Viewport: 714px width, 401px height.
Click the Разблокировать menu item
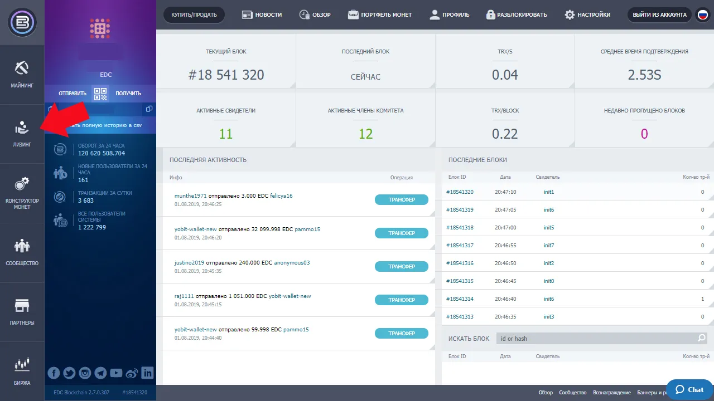tap(517, 15)
